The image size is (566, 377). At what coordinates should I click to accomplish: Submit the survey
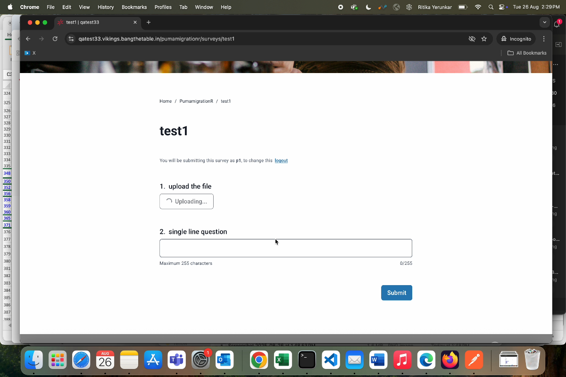tap(397, 293)
